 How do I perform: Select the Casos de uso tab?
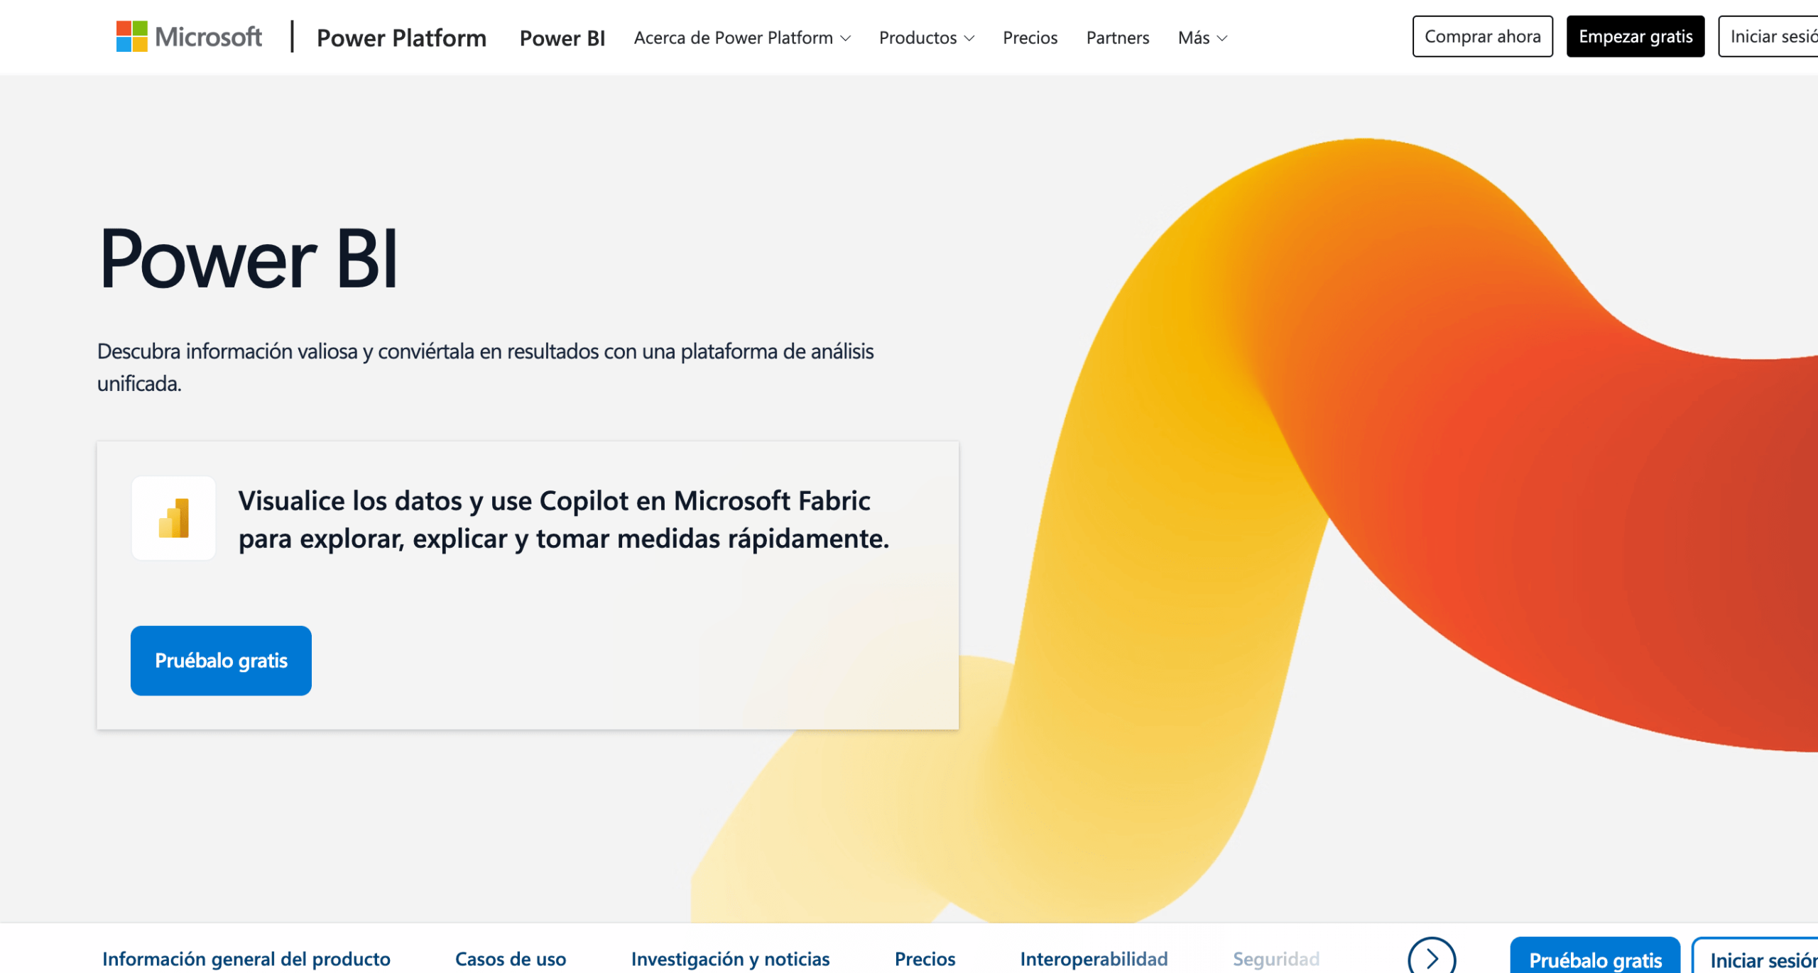coord(511,959)
